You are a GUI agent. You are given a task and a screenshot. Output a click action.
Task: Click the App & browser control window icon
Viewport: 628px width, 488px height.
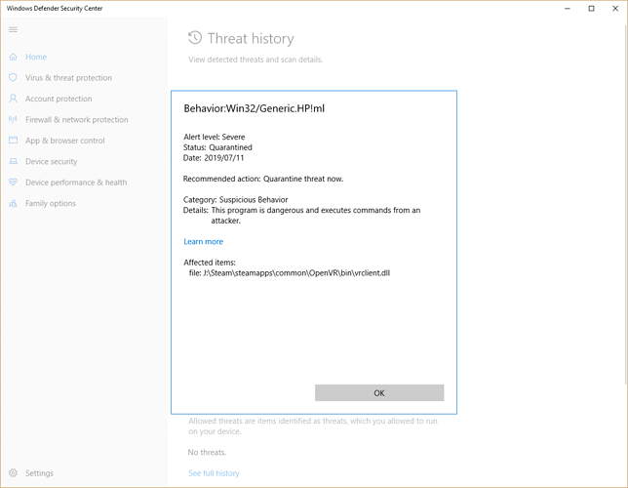point(14,141)
